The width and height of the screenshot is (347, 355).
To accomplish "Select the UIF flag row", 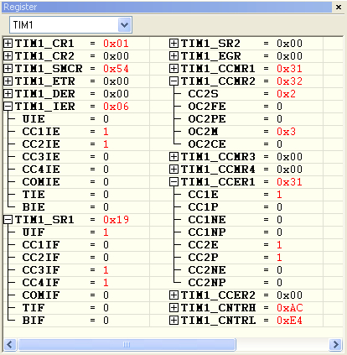I will click(76, 232).
